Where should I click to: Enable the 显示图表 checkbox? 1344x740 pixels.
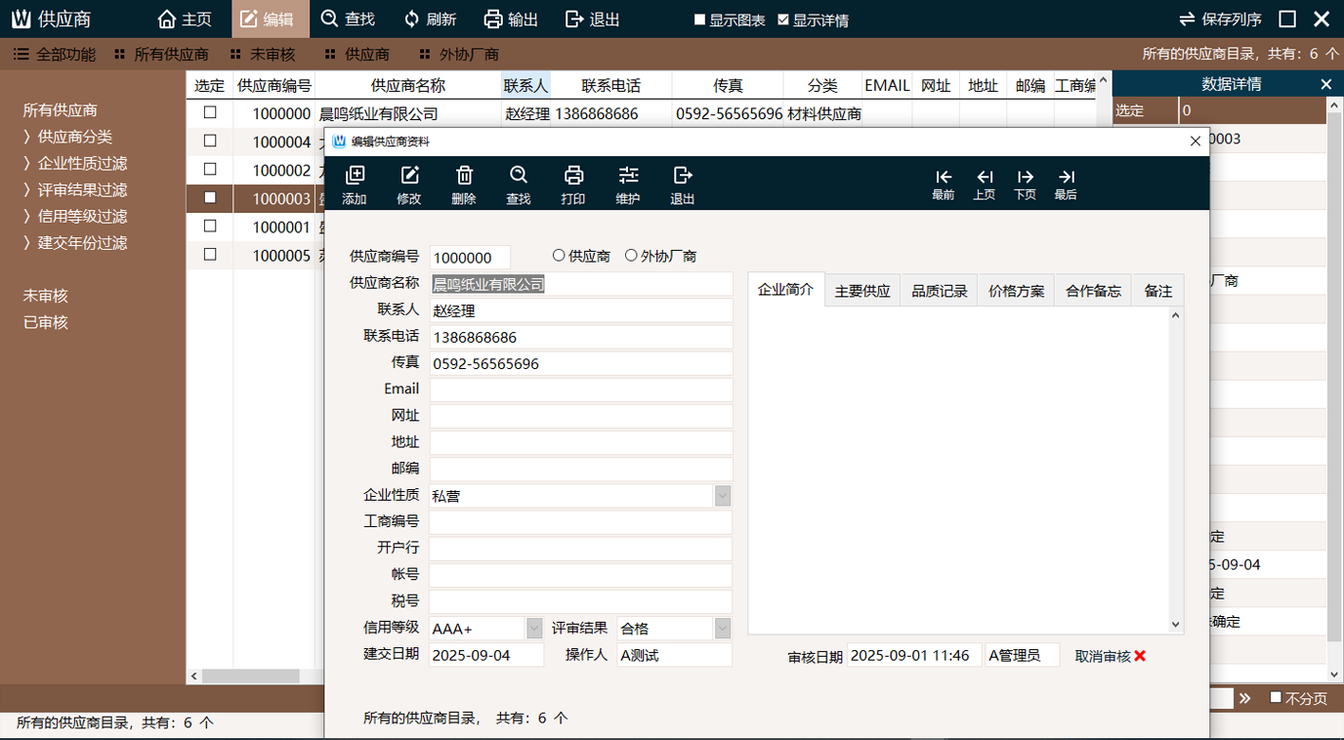point(700,20)
